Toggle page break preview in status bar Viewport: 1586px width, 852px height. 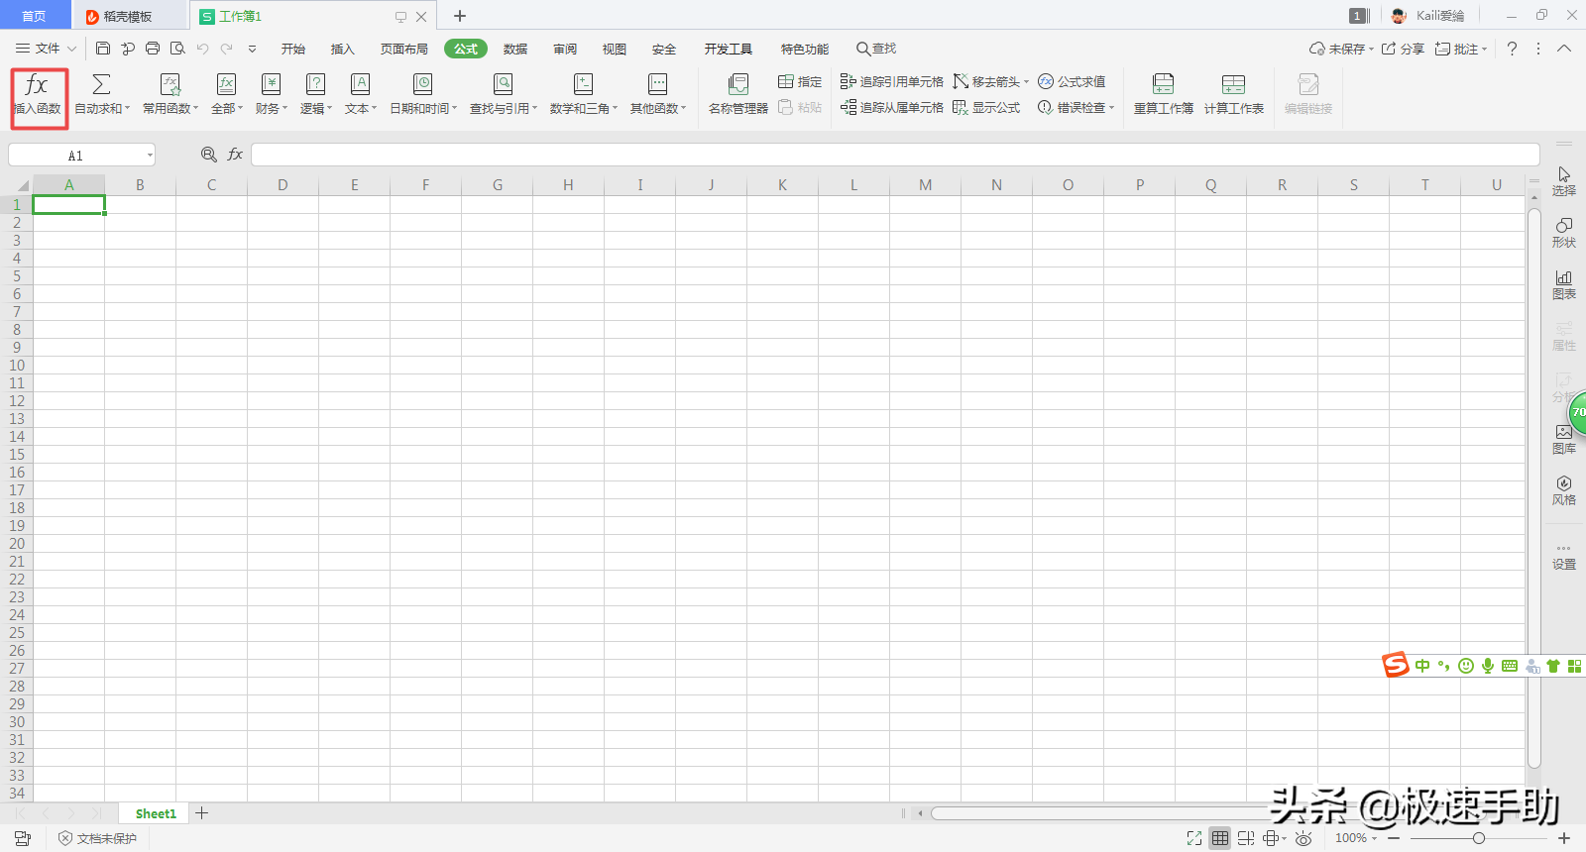1246,838
